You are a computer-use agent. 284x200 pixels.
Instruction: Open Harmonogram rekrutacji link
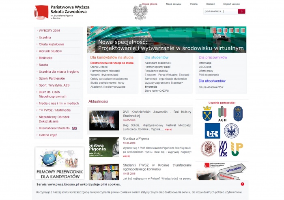click(105, 71)
